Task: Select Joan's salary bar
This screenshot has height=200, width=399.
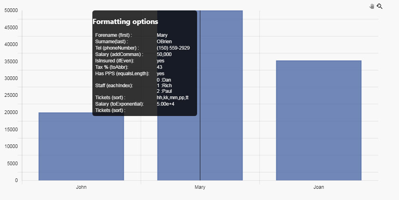Action: [x=319, y=120]
